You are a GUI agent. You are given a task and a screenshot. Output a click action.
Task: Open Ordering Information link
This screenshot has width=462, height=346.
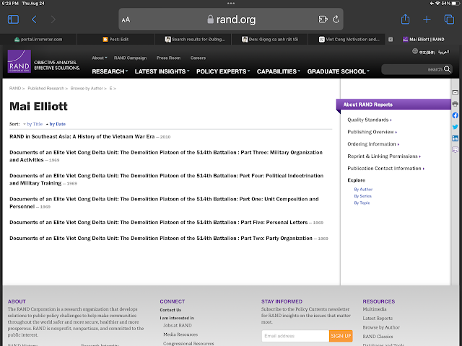point(373,144)
